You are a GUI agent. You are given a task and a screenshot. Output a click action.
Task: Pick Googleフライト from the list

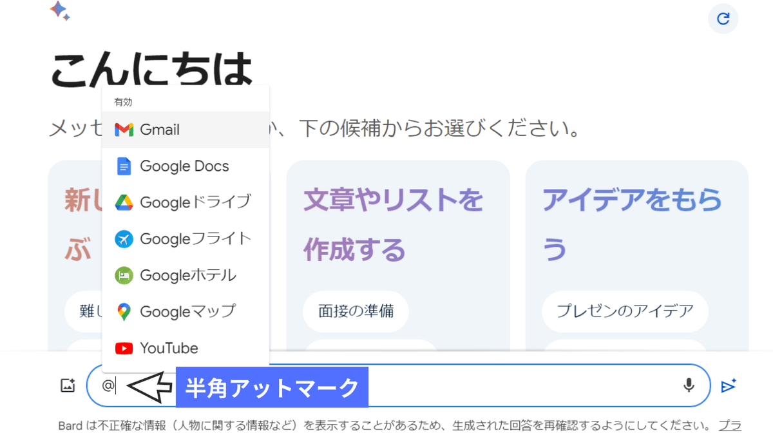[x=186, y=239]
